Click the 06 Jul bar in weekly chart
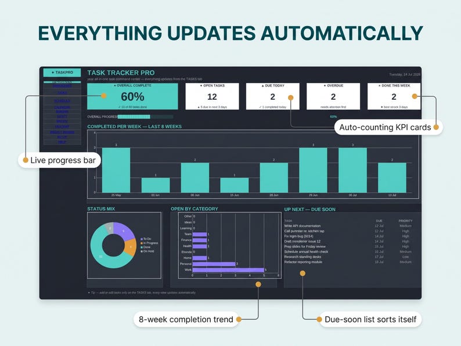The image size is (461, 346). (352, 170)
